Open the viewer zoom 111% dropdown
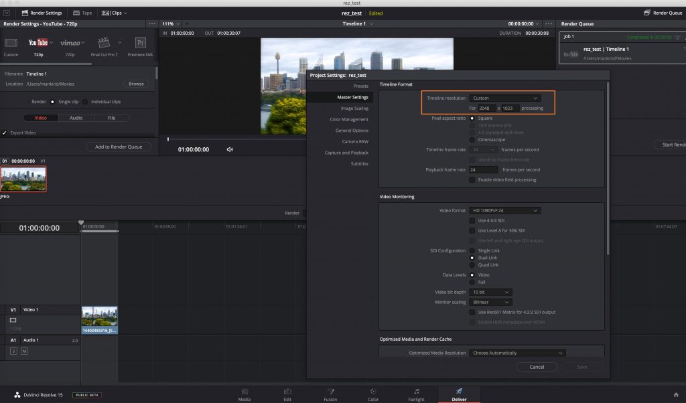The height and width of the screenshot is (403, 686). (x=171, y=24)
